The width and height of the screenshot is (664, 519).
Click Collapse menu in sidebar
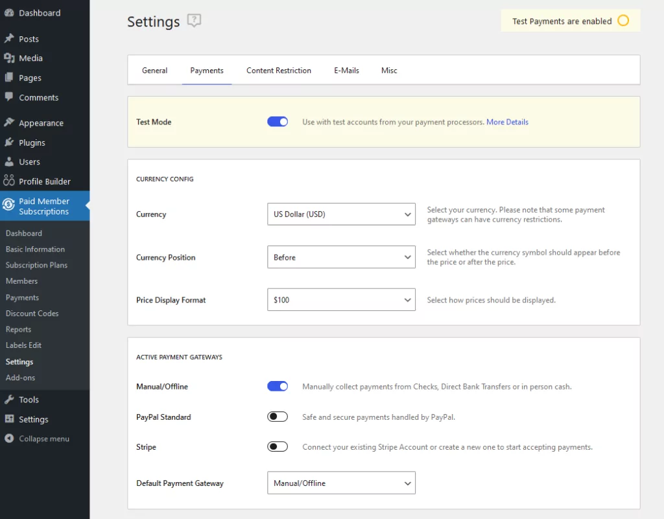pos(44,439)
